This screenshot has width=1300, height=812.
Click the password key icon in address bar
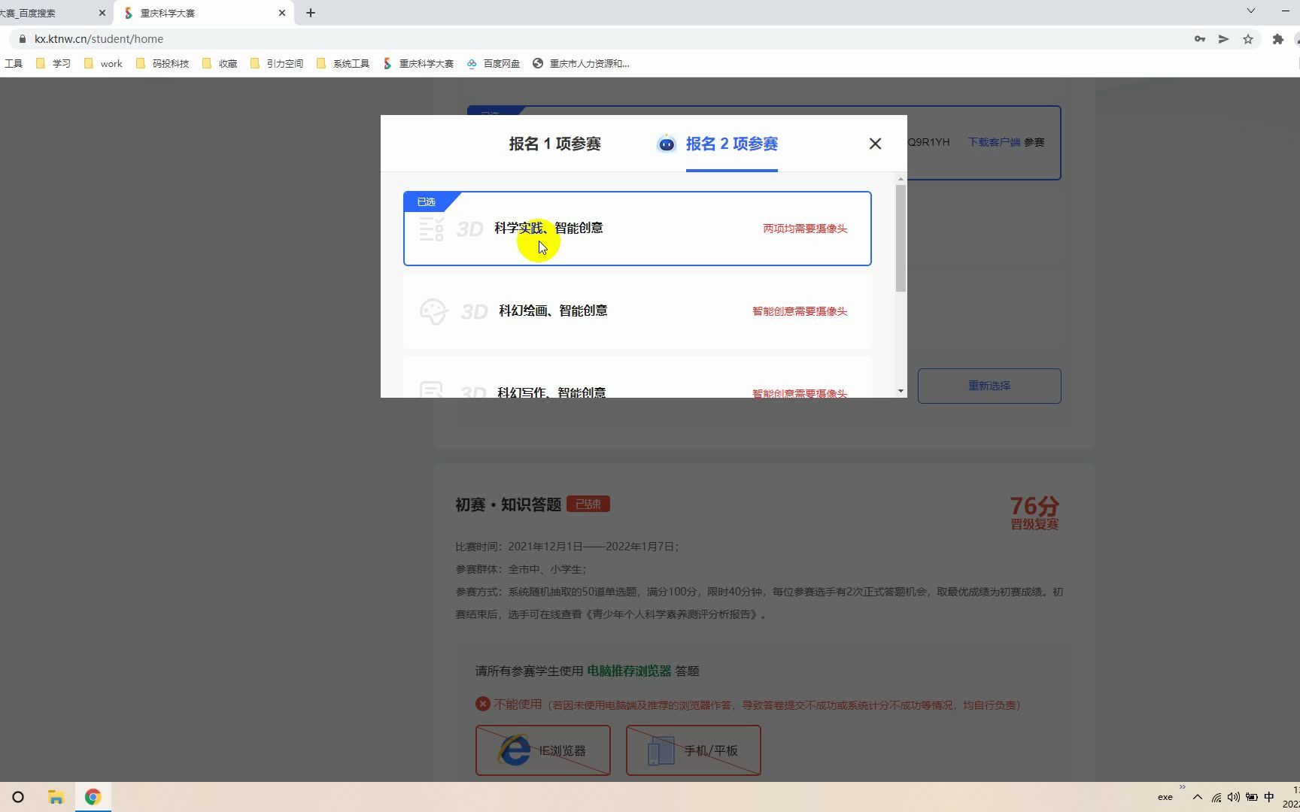pyautogui.click(x=1200, y=39)
